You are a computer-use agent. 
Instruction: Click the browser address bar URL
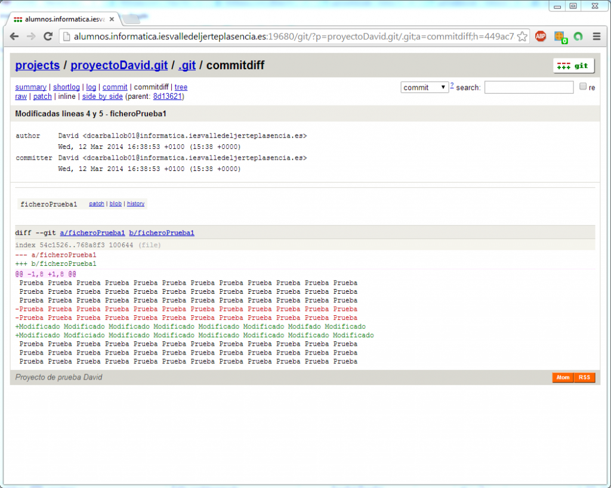click(x=292, y=36)
